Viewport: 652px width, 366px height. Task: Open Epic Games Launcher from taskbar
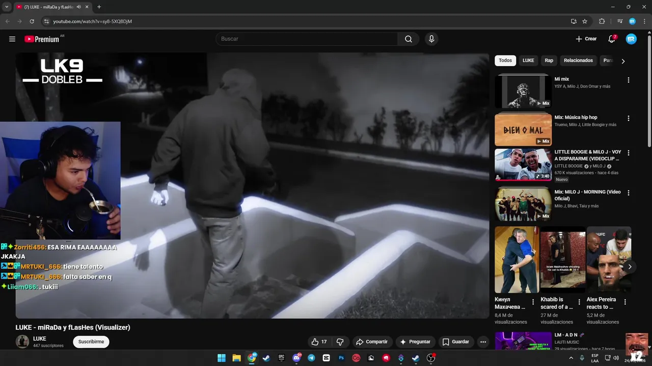[x=281, y=358]
